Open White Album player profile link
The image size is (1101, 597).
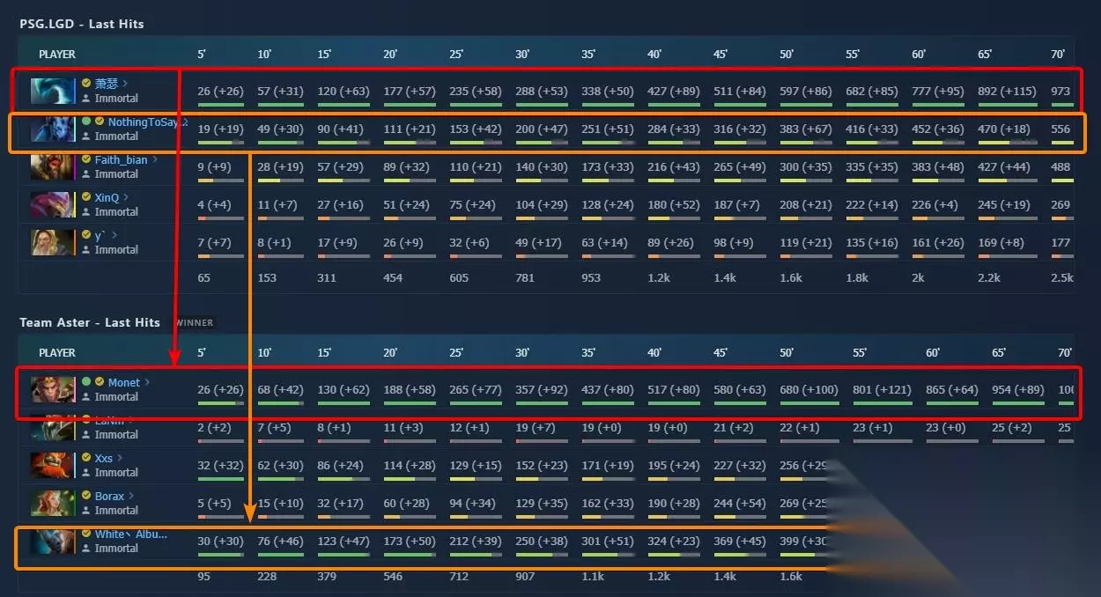pos(130,534)
